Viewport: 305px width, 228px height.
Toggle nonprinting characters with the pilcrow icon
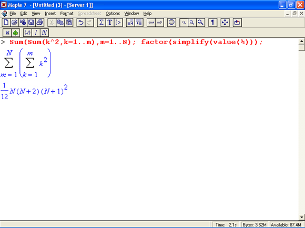click(x=212, y=23)
